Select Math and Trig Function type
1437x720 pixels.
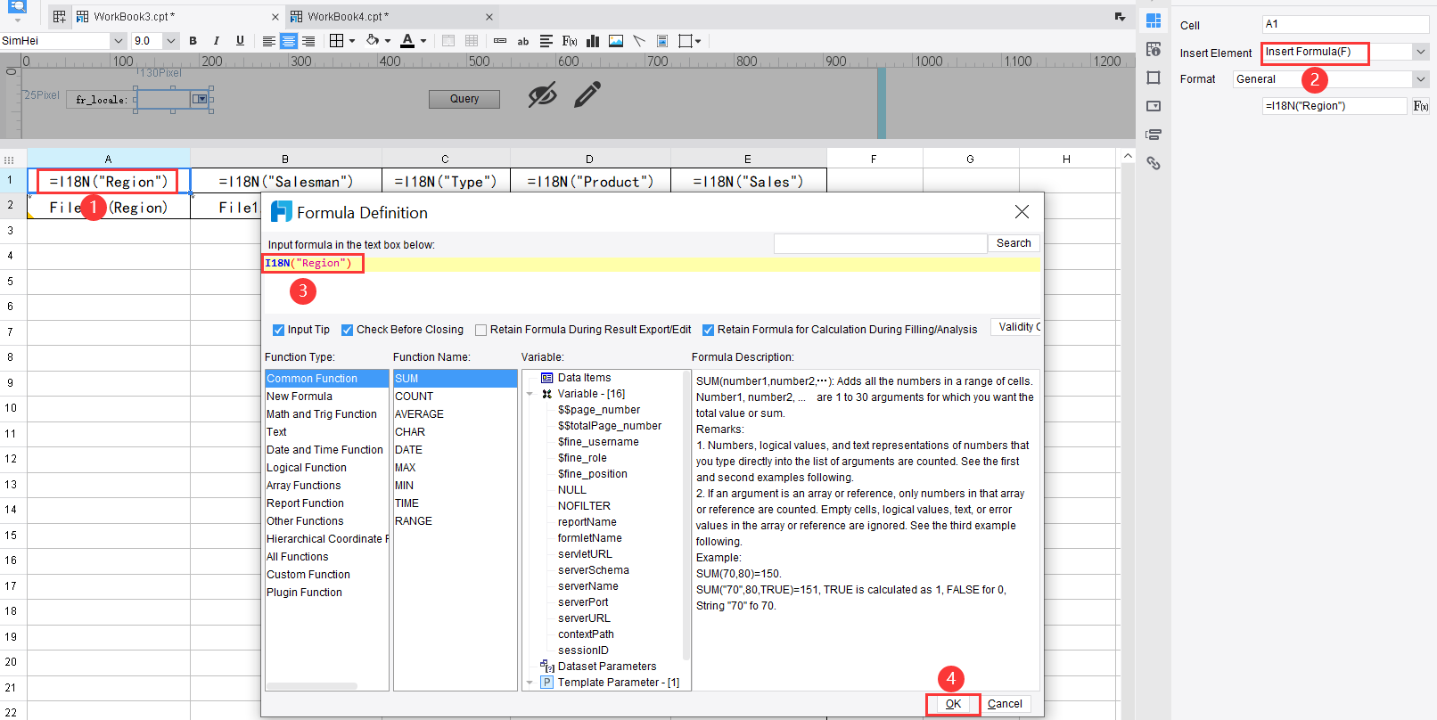pyautogui.click(x=322, y=414)
